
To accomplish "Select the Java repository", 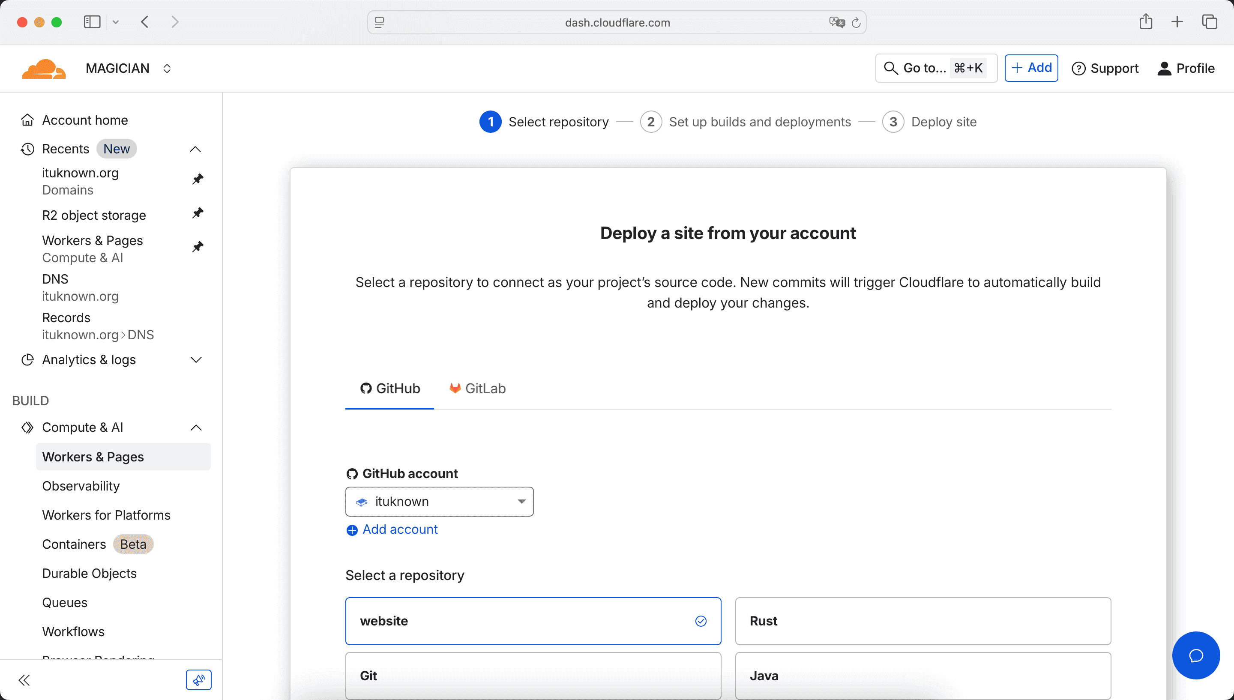I will pos(923,676).
